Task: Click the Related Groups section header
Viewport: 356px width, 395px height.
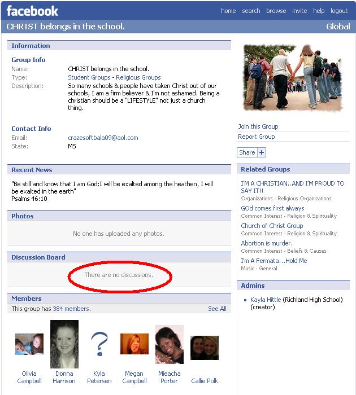Action: (293, 169)
